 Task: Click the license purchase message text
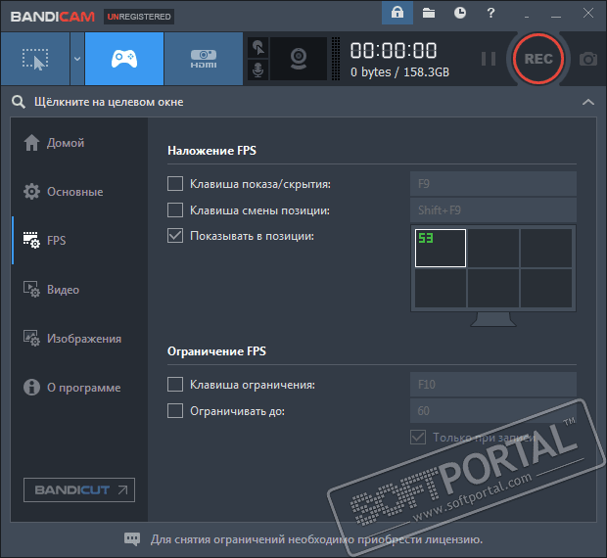click(x=316, y=539)
